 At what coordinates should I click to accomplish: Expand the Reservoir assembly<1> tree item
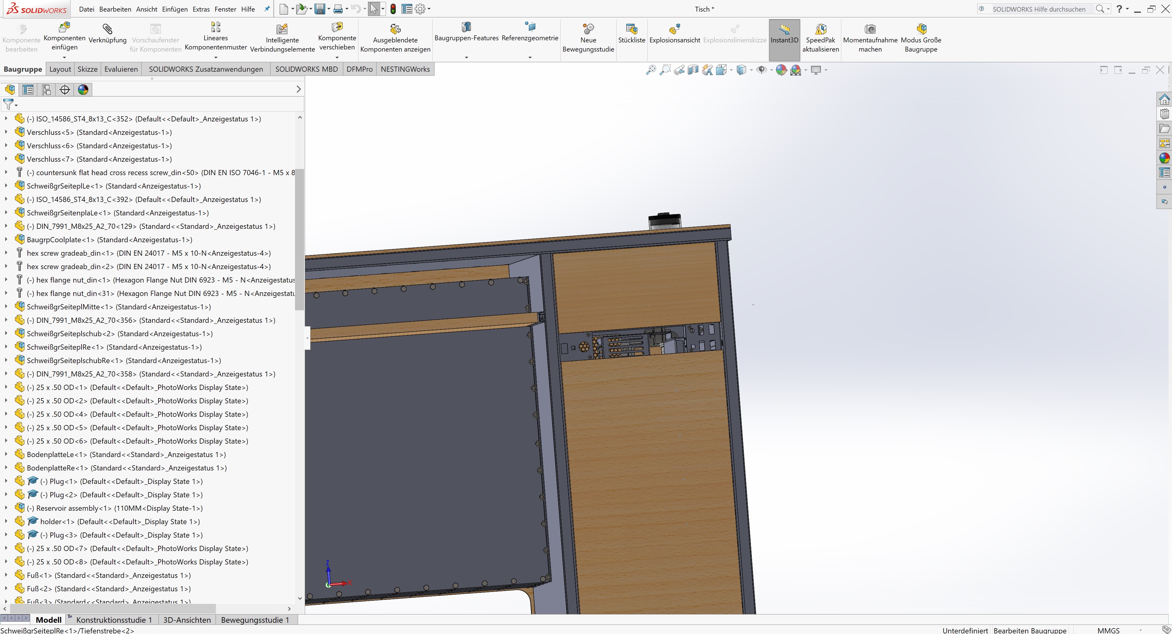tap(6, 508)
